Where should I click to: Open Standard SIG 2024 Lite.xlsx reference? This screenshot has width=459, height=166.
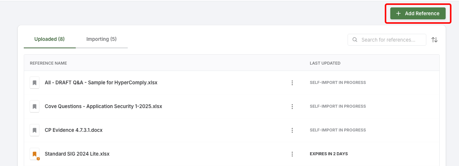[x=77, y=154]
